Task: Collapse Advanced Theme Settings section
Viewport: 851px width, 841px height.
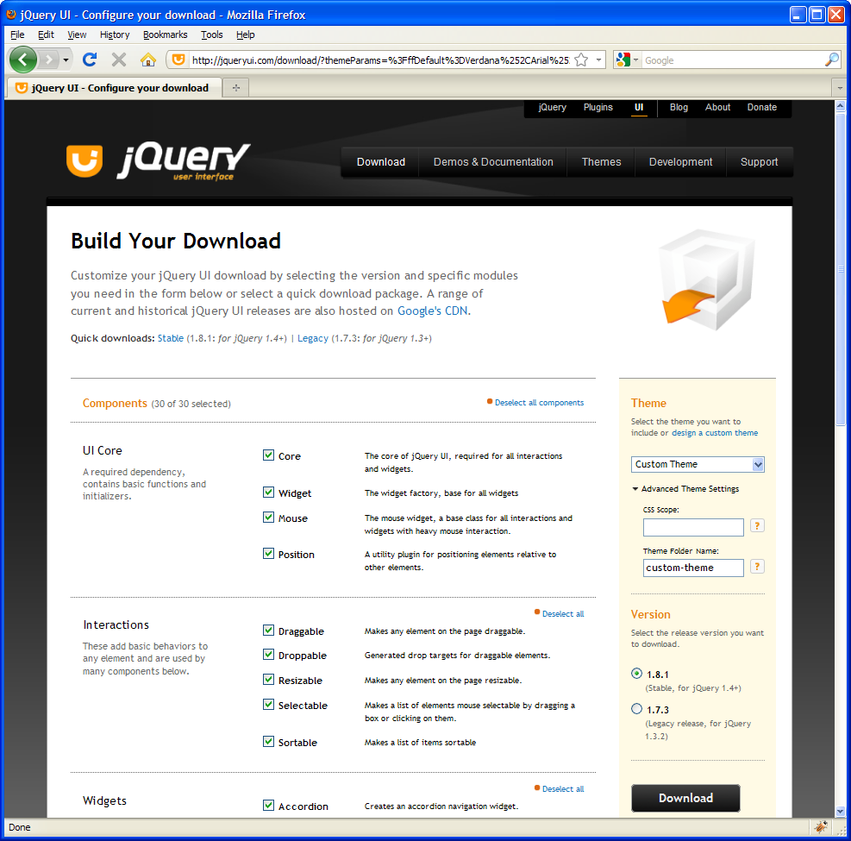Action: point(685,488)
